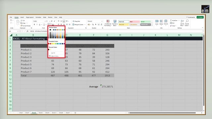Viewport: 212px width, 119px height.
Task: Click the Comments button
Action: [191, 17]
